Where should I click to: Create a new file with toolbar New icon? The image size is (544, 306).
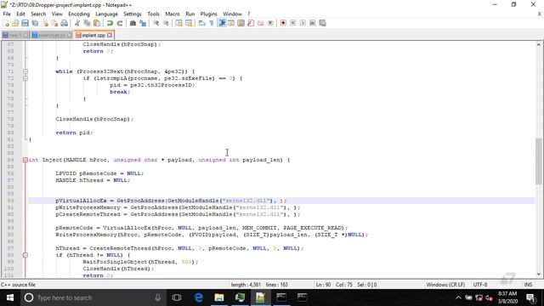click(x=6, y=23)
